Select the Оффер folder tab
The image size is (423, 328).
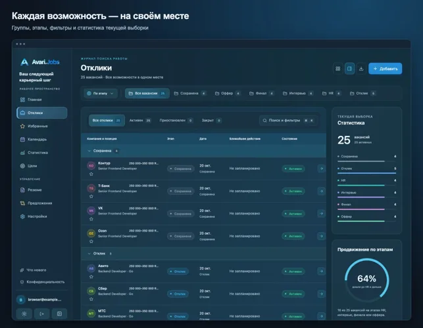[228, 93]
